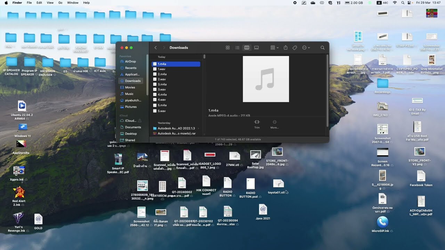This screenshot has width=445, height=250.
Task: Switch Finder to list view
Action: 237,48
